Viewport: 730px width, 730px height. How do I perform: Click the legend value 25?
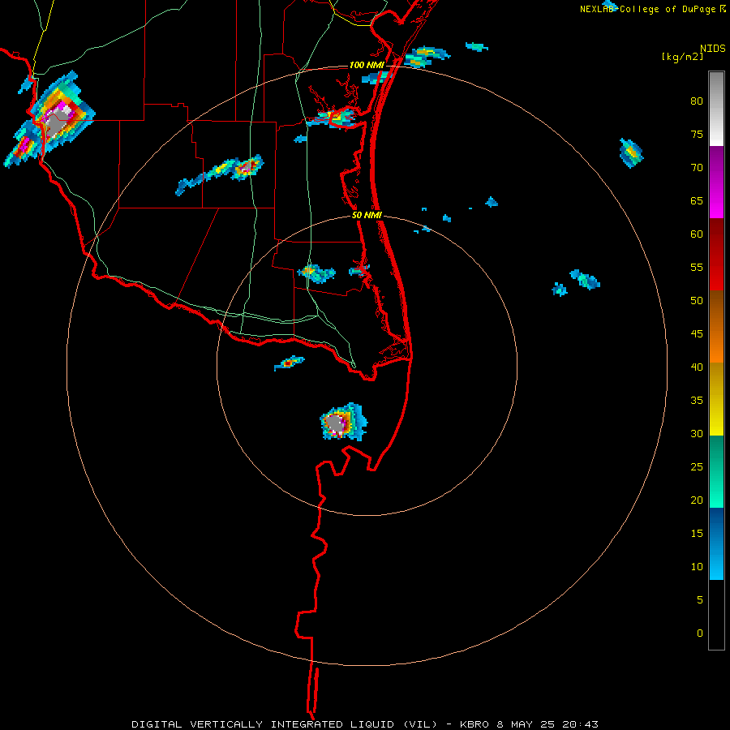(697, 467)
